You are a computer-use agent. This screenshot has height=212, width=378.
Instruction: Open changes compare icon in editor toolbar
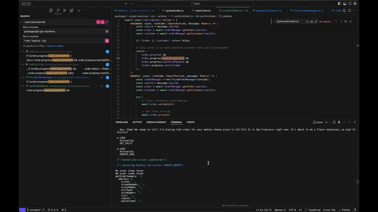pos(344,11)
